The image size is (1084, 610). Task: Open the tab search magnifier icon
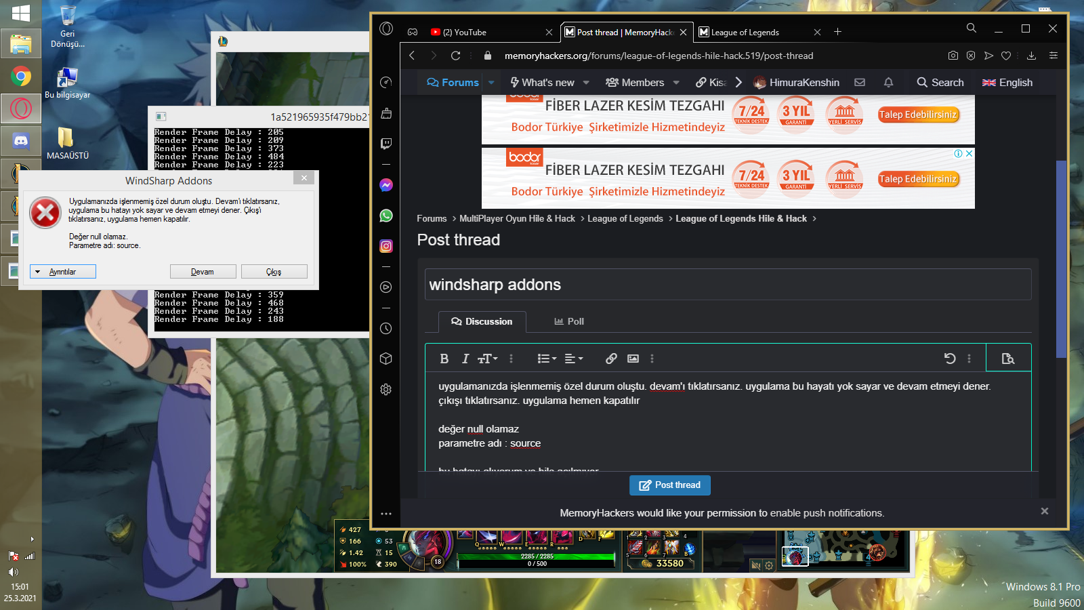coord(972,28)
